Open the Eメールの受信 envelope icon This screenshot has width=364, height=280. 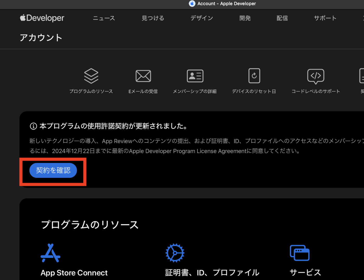(143, 76)
